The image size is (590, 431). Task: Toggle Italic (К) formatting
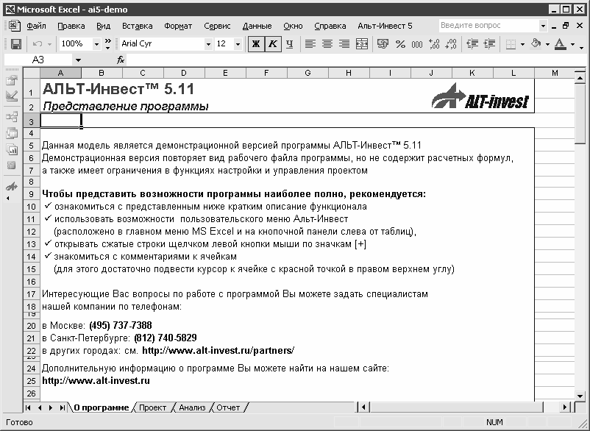pyautogui.click(x=273, y=44)
